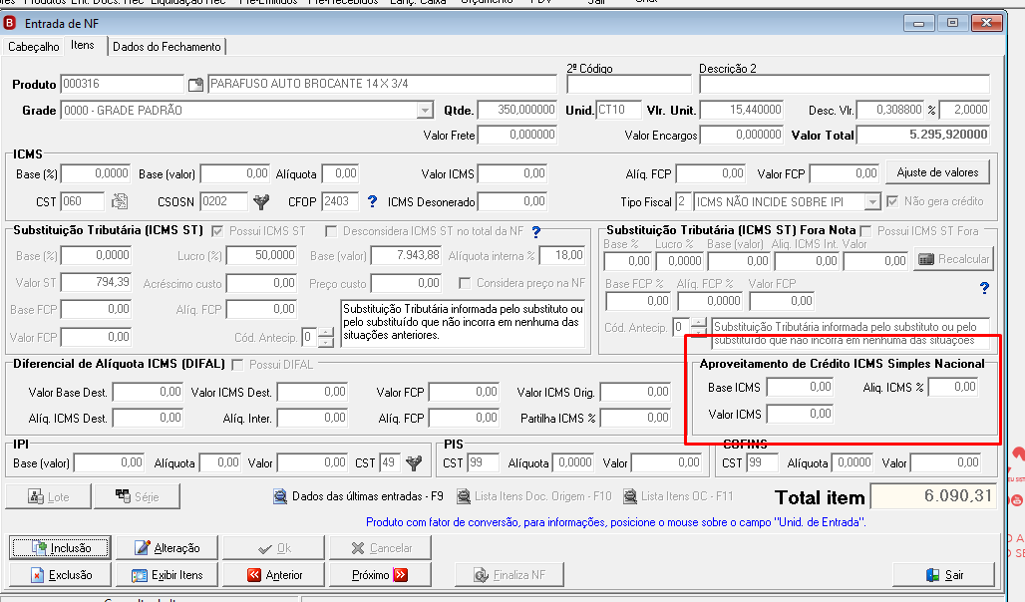1025x602 pixels.
Task: Open blue help icon beside CFOP field
Action: (x=372, y=201)
